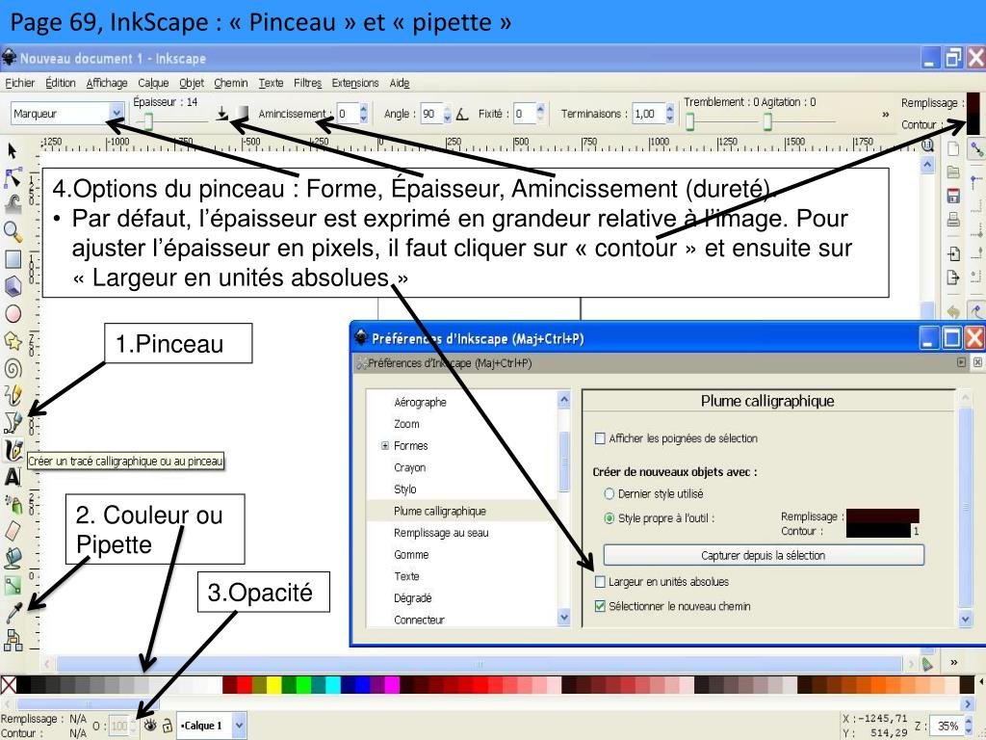Toggle pressure sensitivity icon near Épaisseur
Viewport: 986px width, 740px height.
tap(222, 114)
